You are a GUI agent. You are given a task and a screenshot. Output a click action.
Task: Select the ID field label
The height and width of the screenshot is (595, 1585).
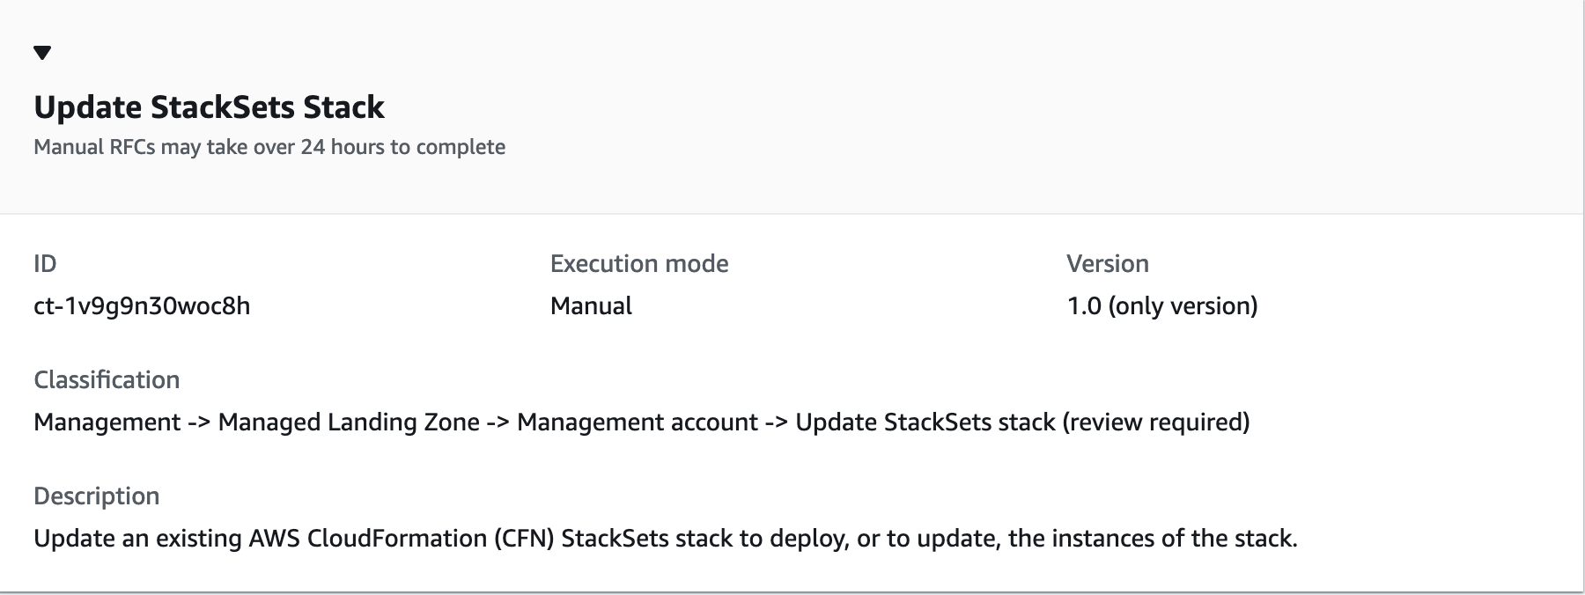pyautogui.click(x=43, y=263)
